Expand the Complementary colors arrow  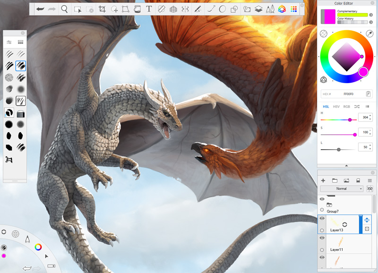coord(371,15)
